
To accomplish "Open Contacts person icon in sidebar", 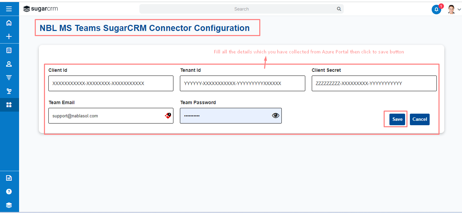I will click(x=9, y=64).
